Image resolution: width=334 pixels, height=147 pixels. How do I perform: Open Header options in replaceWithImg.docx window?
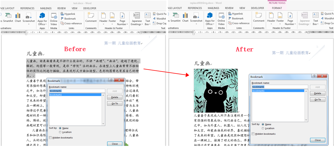(271, 19)
